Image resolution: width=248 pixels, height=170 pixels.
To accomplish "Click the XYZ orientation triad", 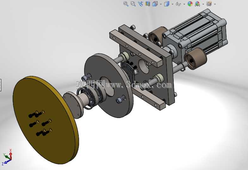I will click(7, 157).
